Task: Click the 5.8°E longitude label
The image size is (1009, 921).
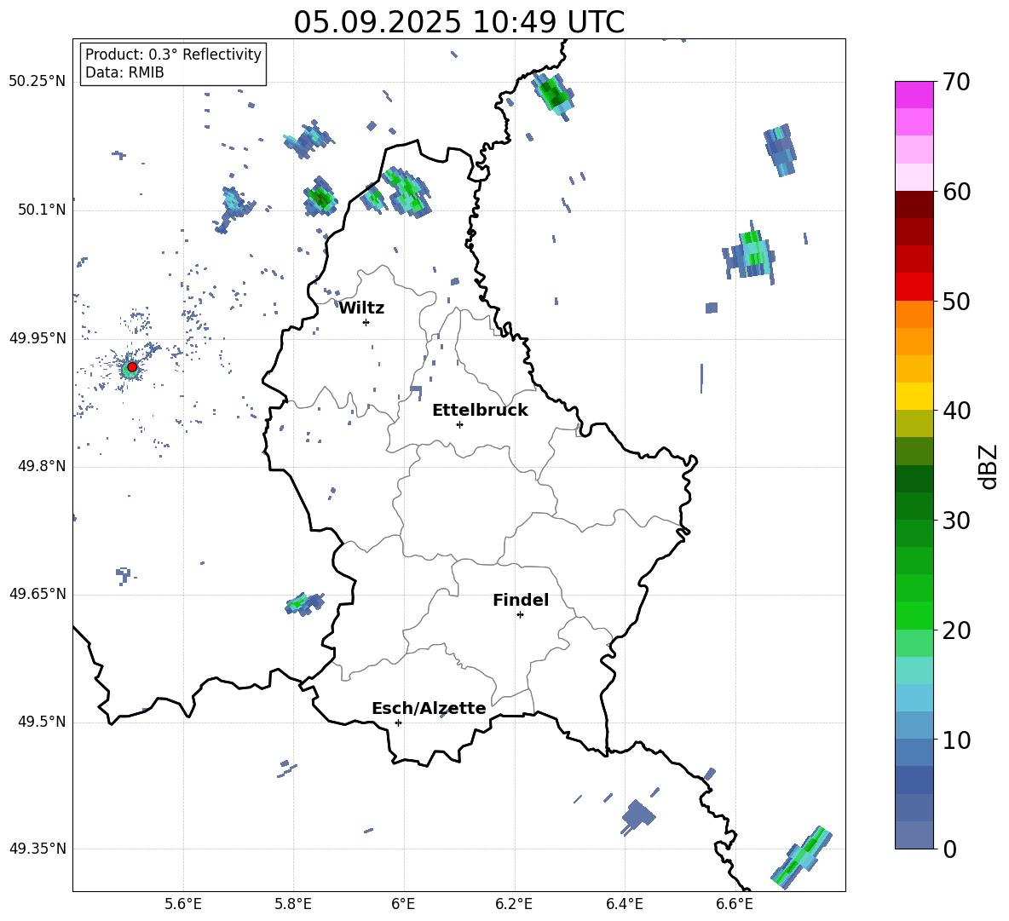Action: (293, 904)
